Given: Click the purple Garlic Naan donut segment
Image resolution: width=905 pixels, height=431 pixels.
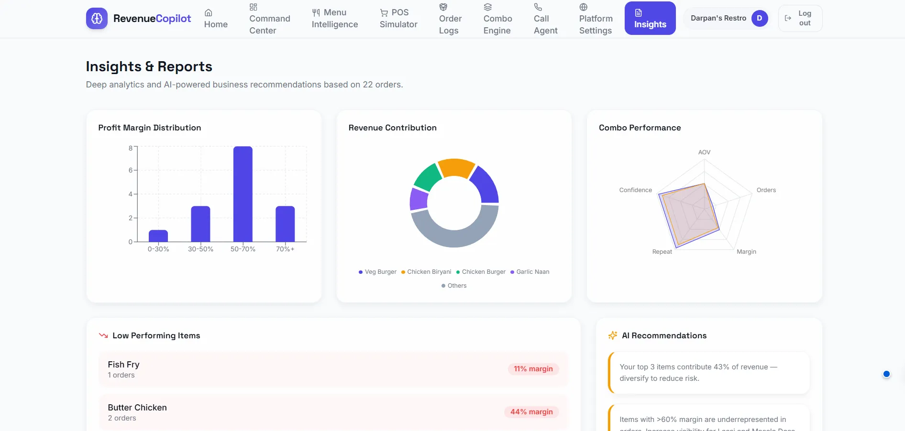Looking at the screenshot, I should coord(419,199).
